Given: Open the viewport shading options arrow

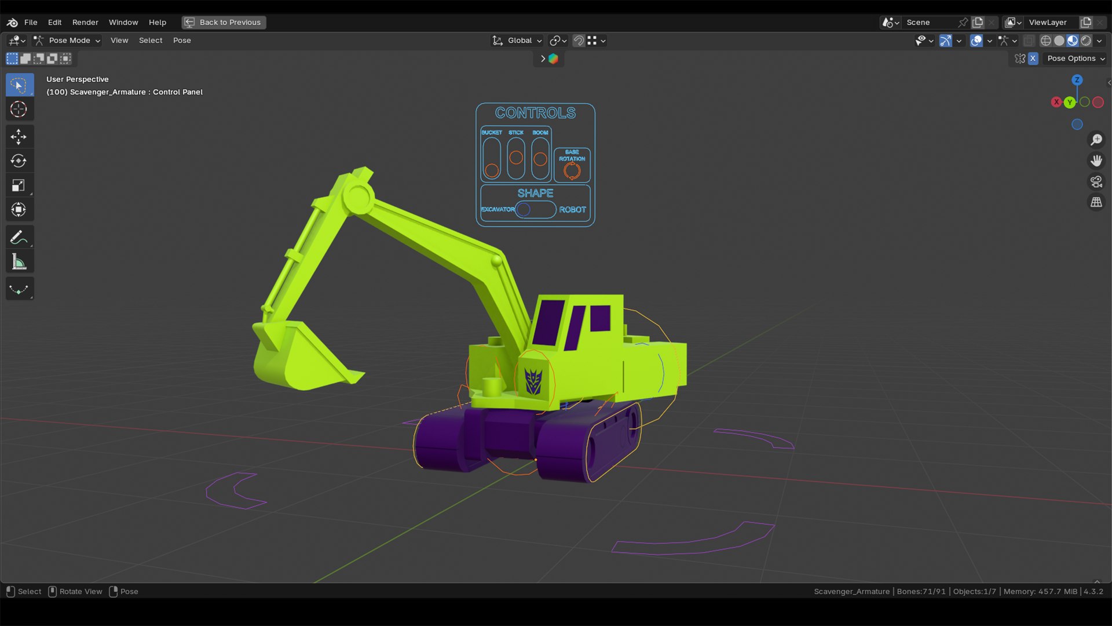Looking at the screenshot, I should (1099, 41).
